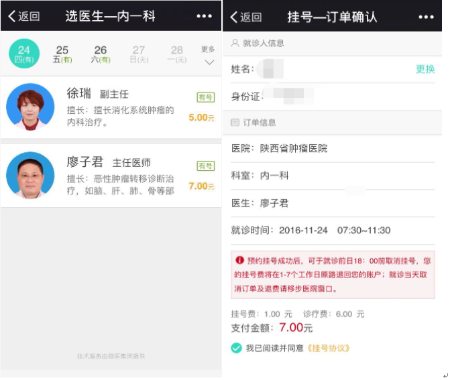
Task: Tap the 有号 badge for 廖子君
Action: tap(205, 166)
